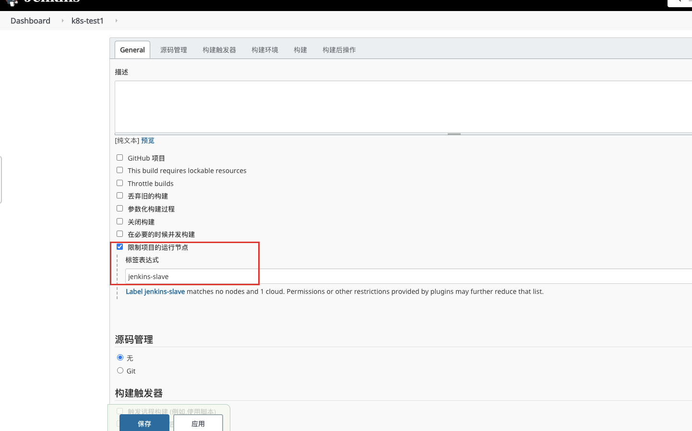Click the 标签表达式 input with jenkins-slave
Image resolution: width=692 pixels, height=431 pixels.
tap(408, 277)
